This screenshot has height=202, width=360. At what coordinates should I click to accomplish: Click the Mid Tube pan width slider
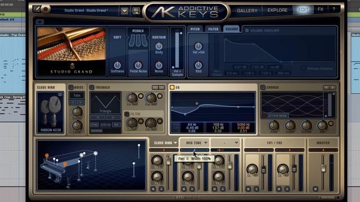click(x=195, y=150)
